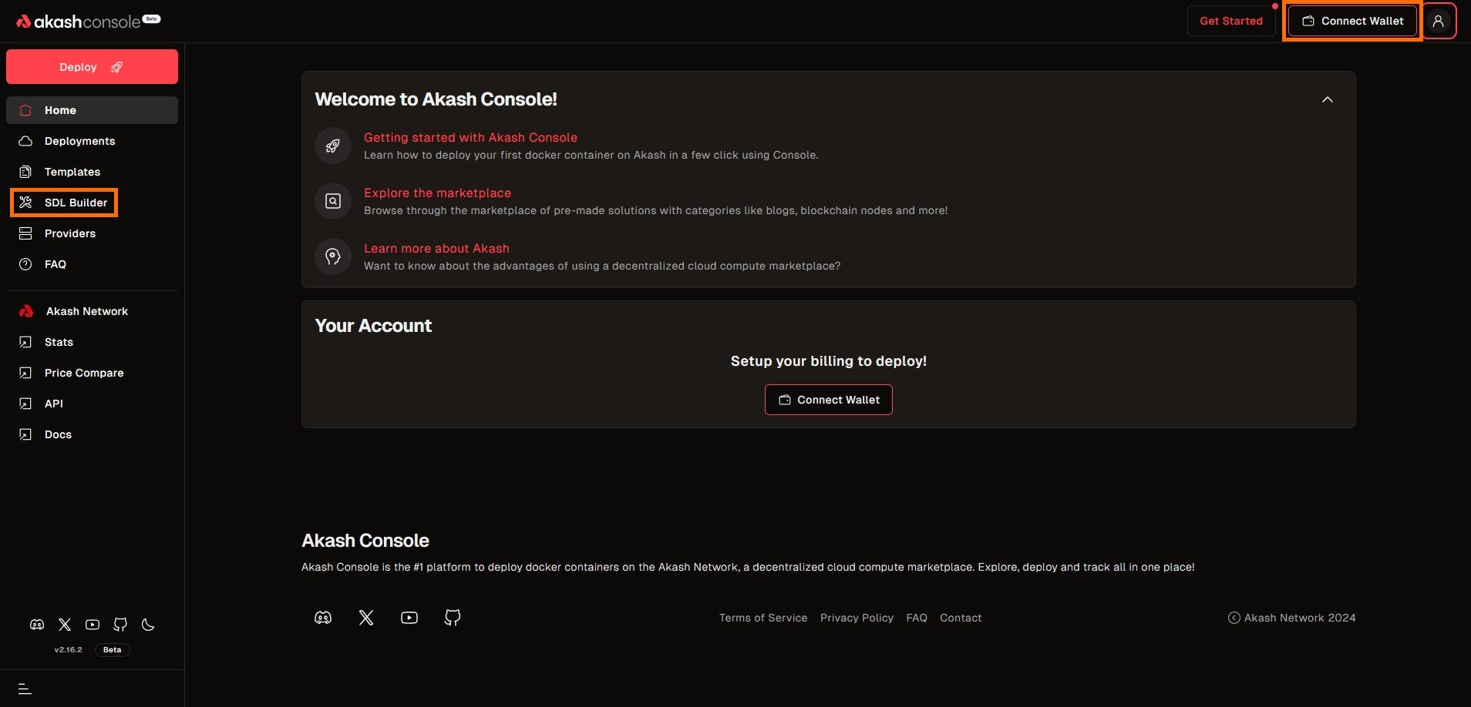The height and width of the screenshot is (707, 1471).
Task: Click the Providers server icon
Action: tap(25, 233)
